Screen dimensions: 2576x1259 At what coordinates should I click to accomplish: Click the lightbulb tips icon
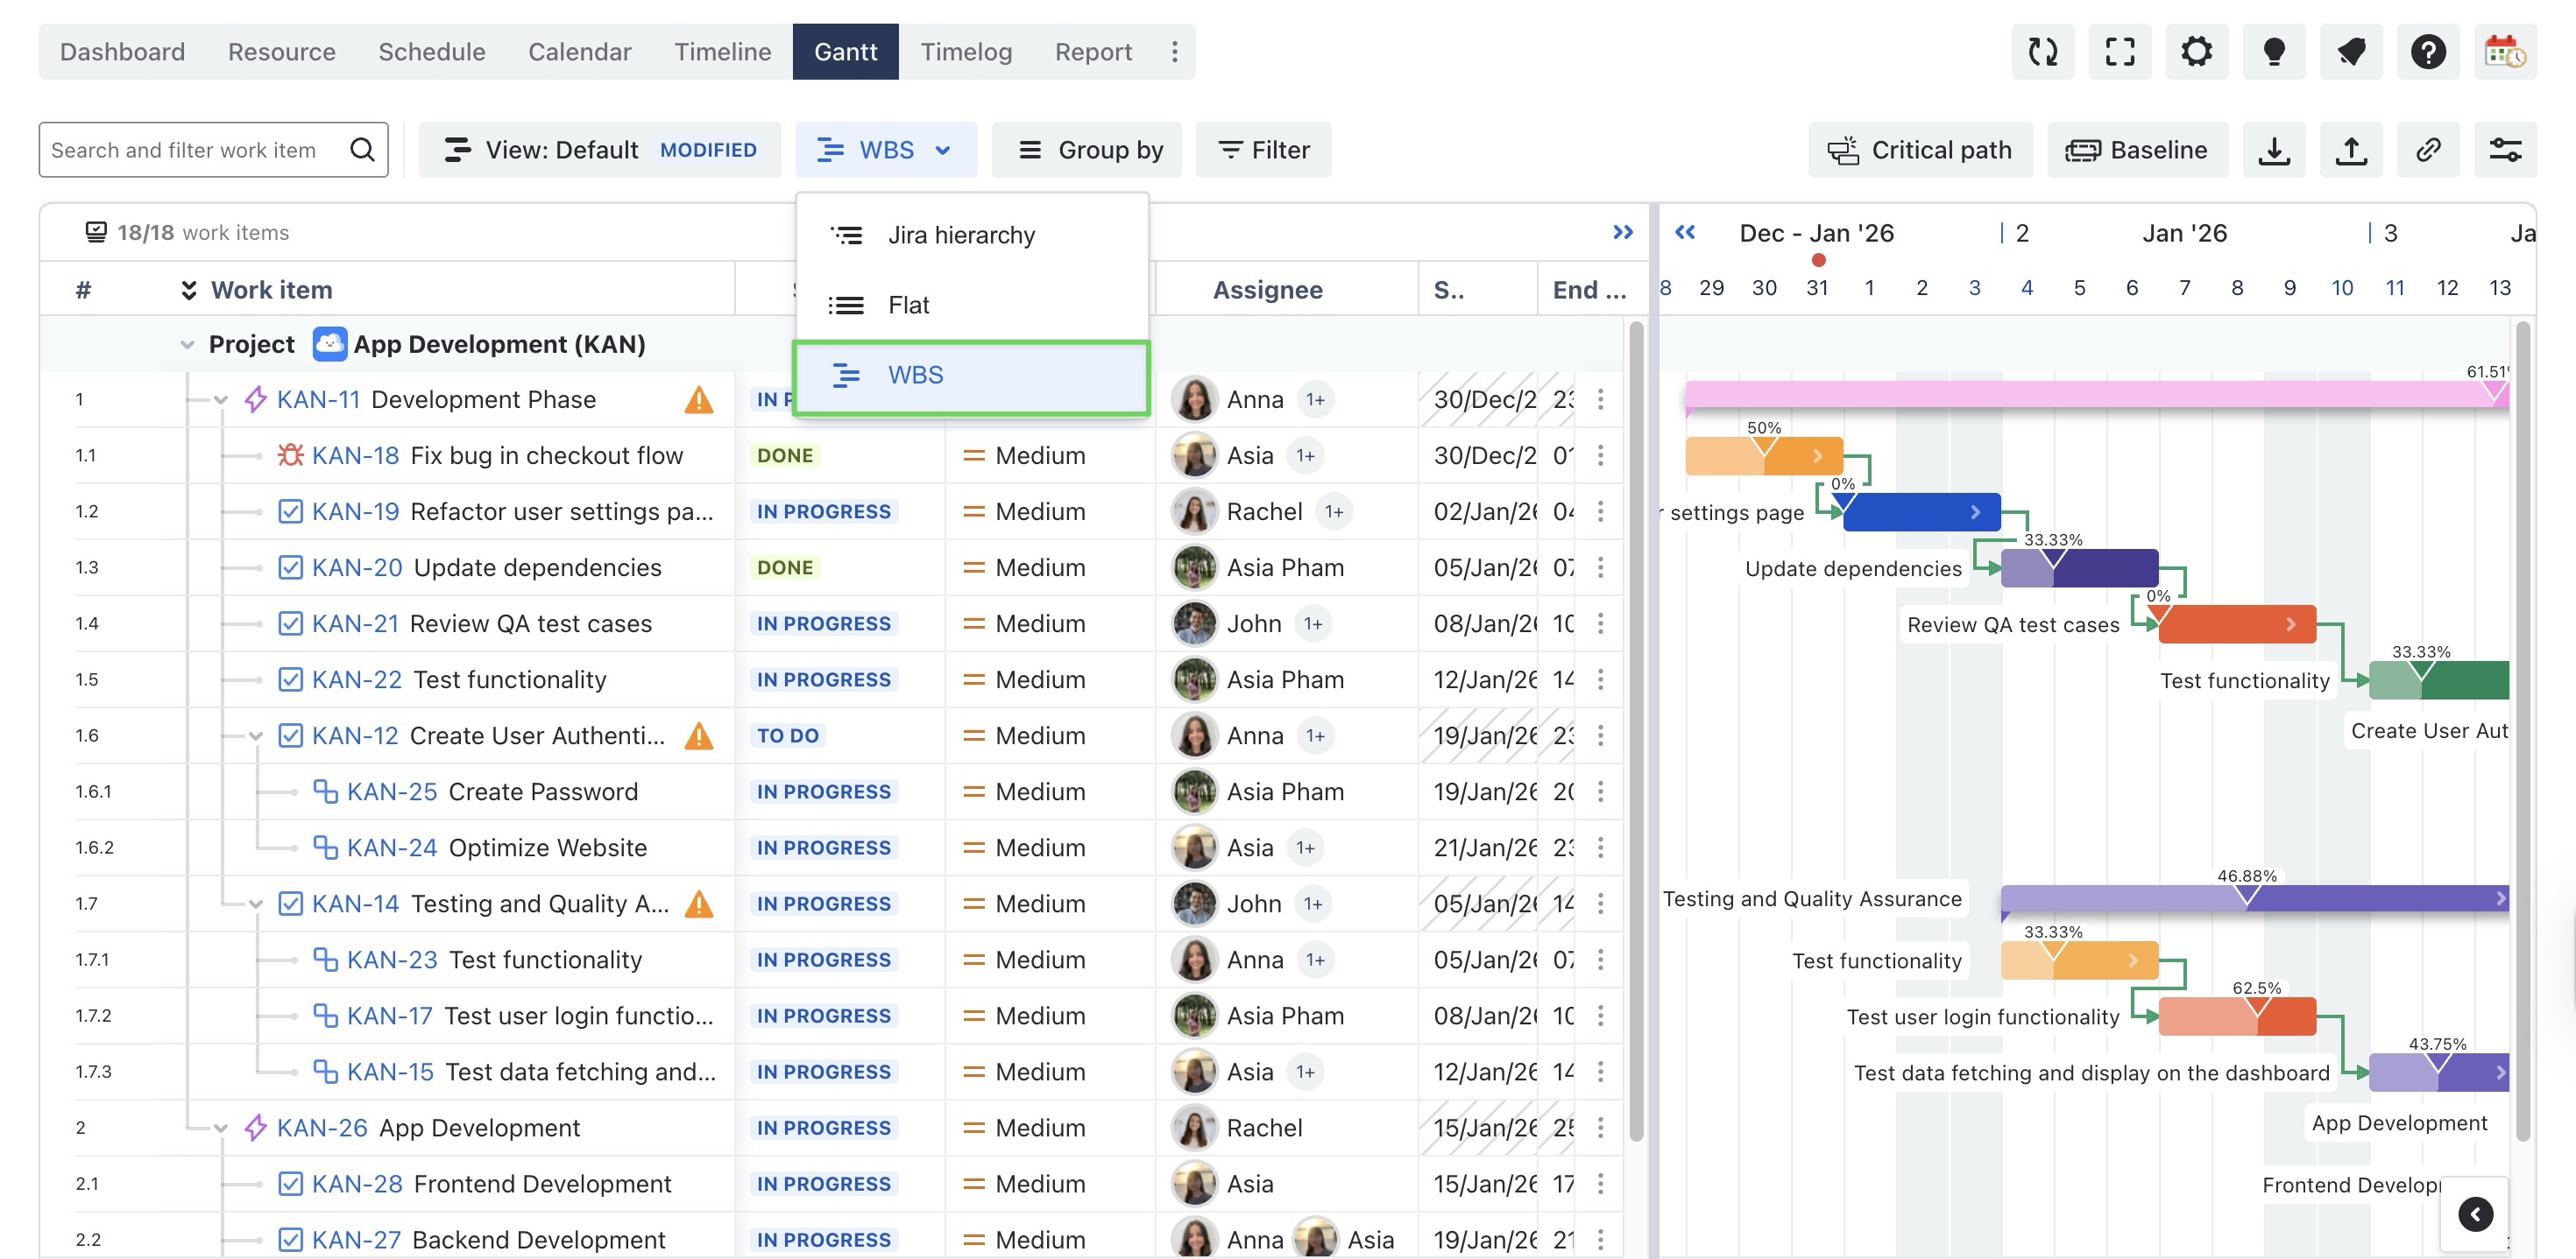click(x=2273, y=51)
